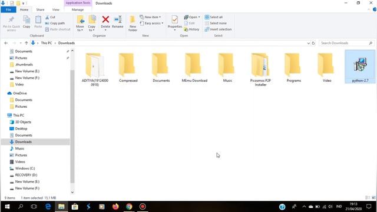377x212 pixels.
Task: Click the red Delete icon
Action: pyautogui.click(x=105, y=19)
